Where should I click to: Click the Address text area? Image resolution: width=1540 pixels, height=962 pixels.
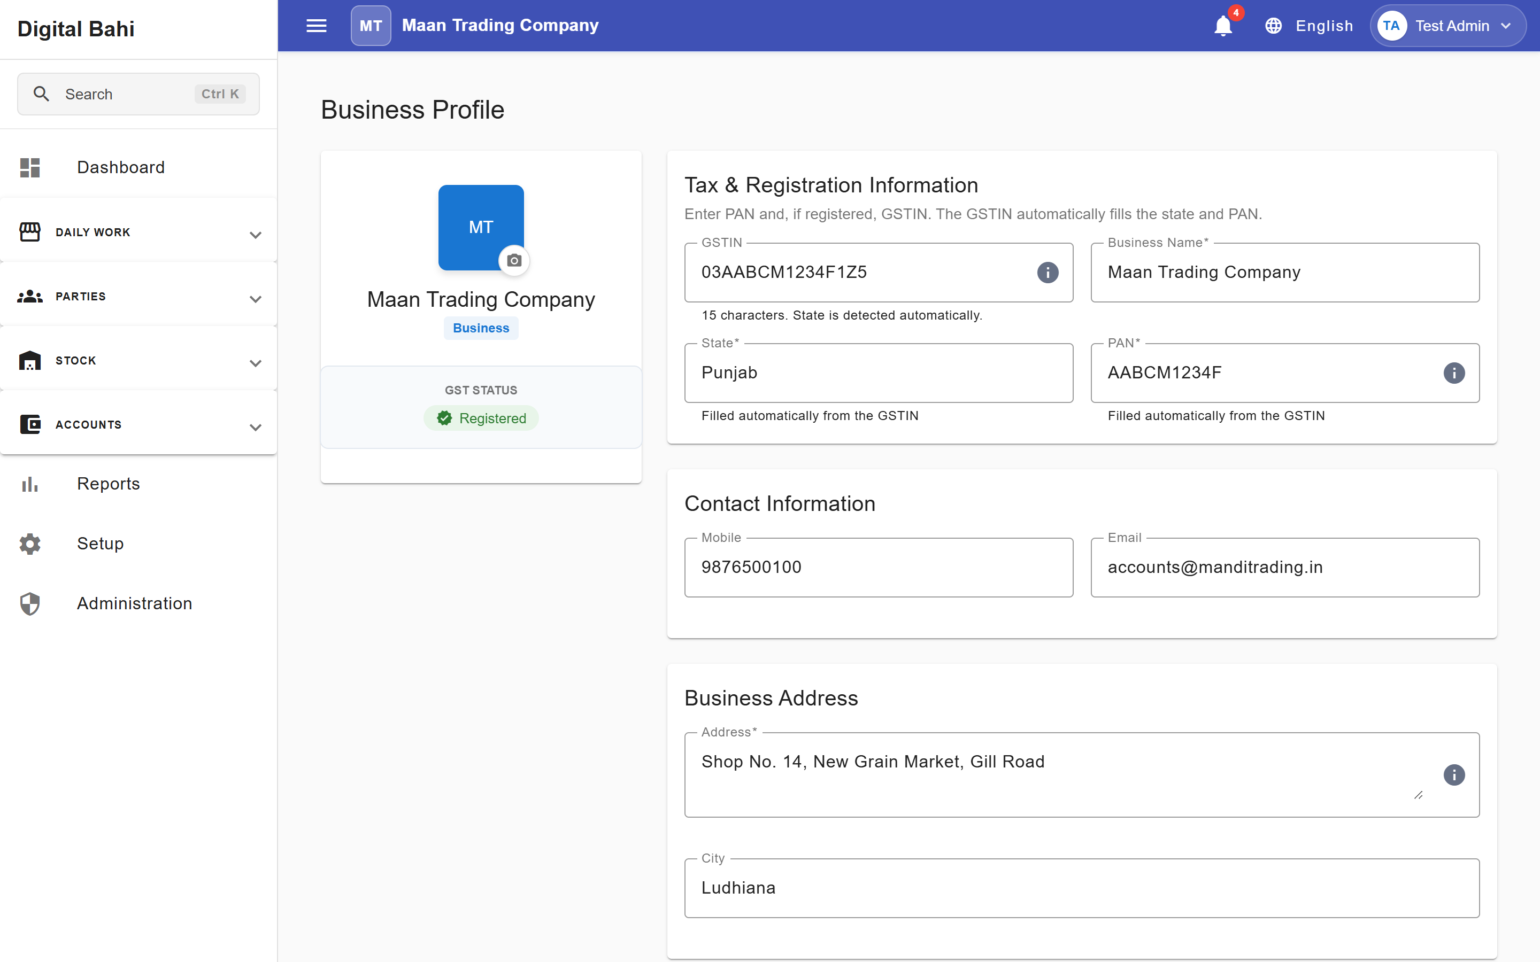1082,774
